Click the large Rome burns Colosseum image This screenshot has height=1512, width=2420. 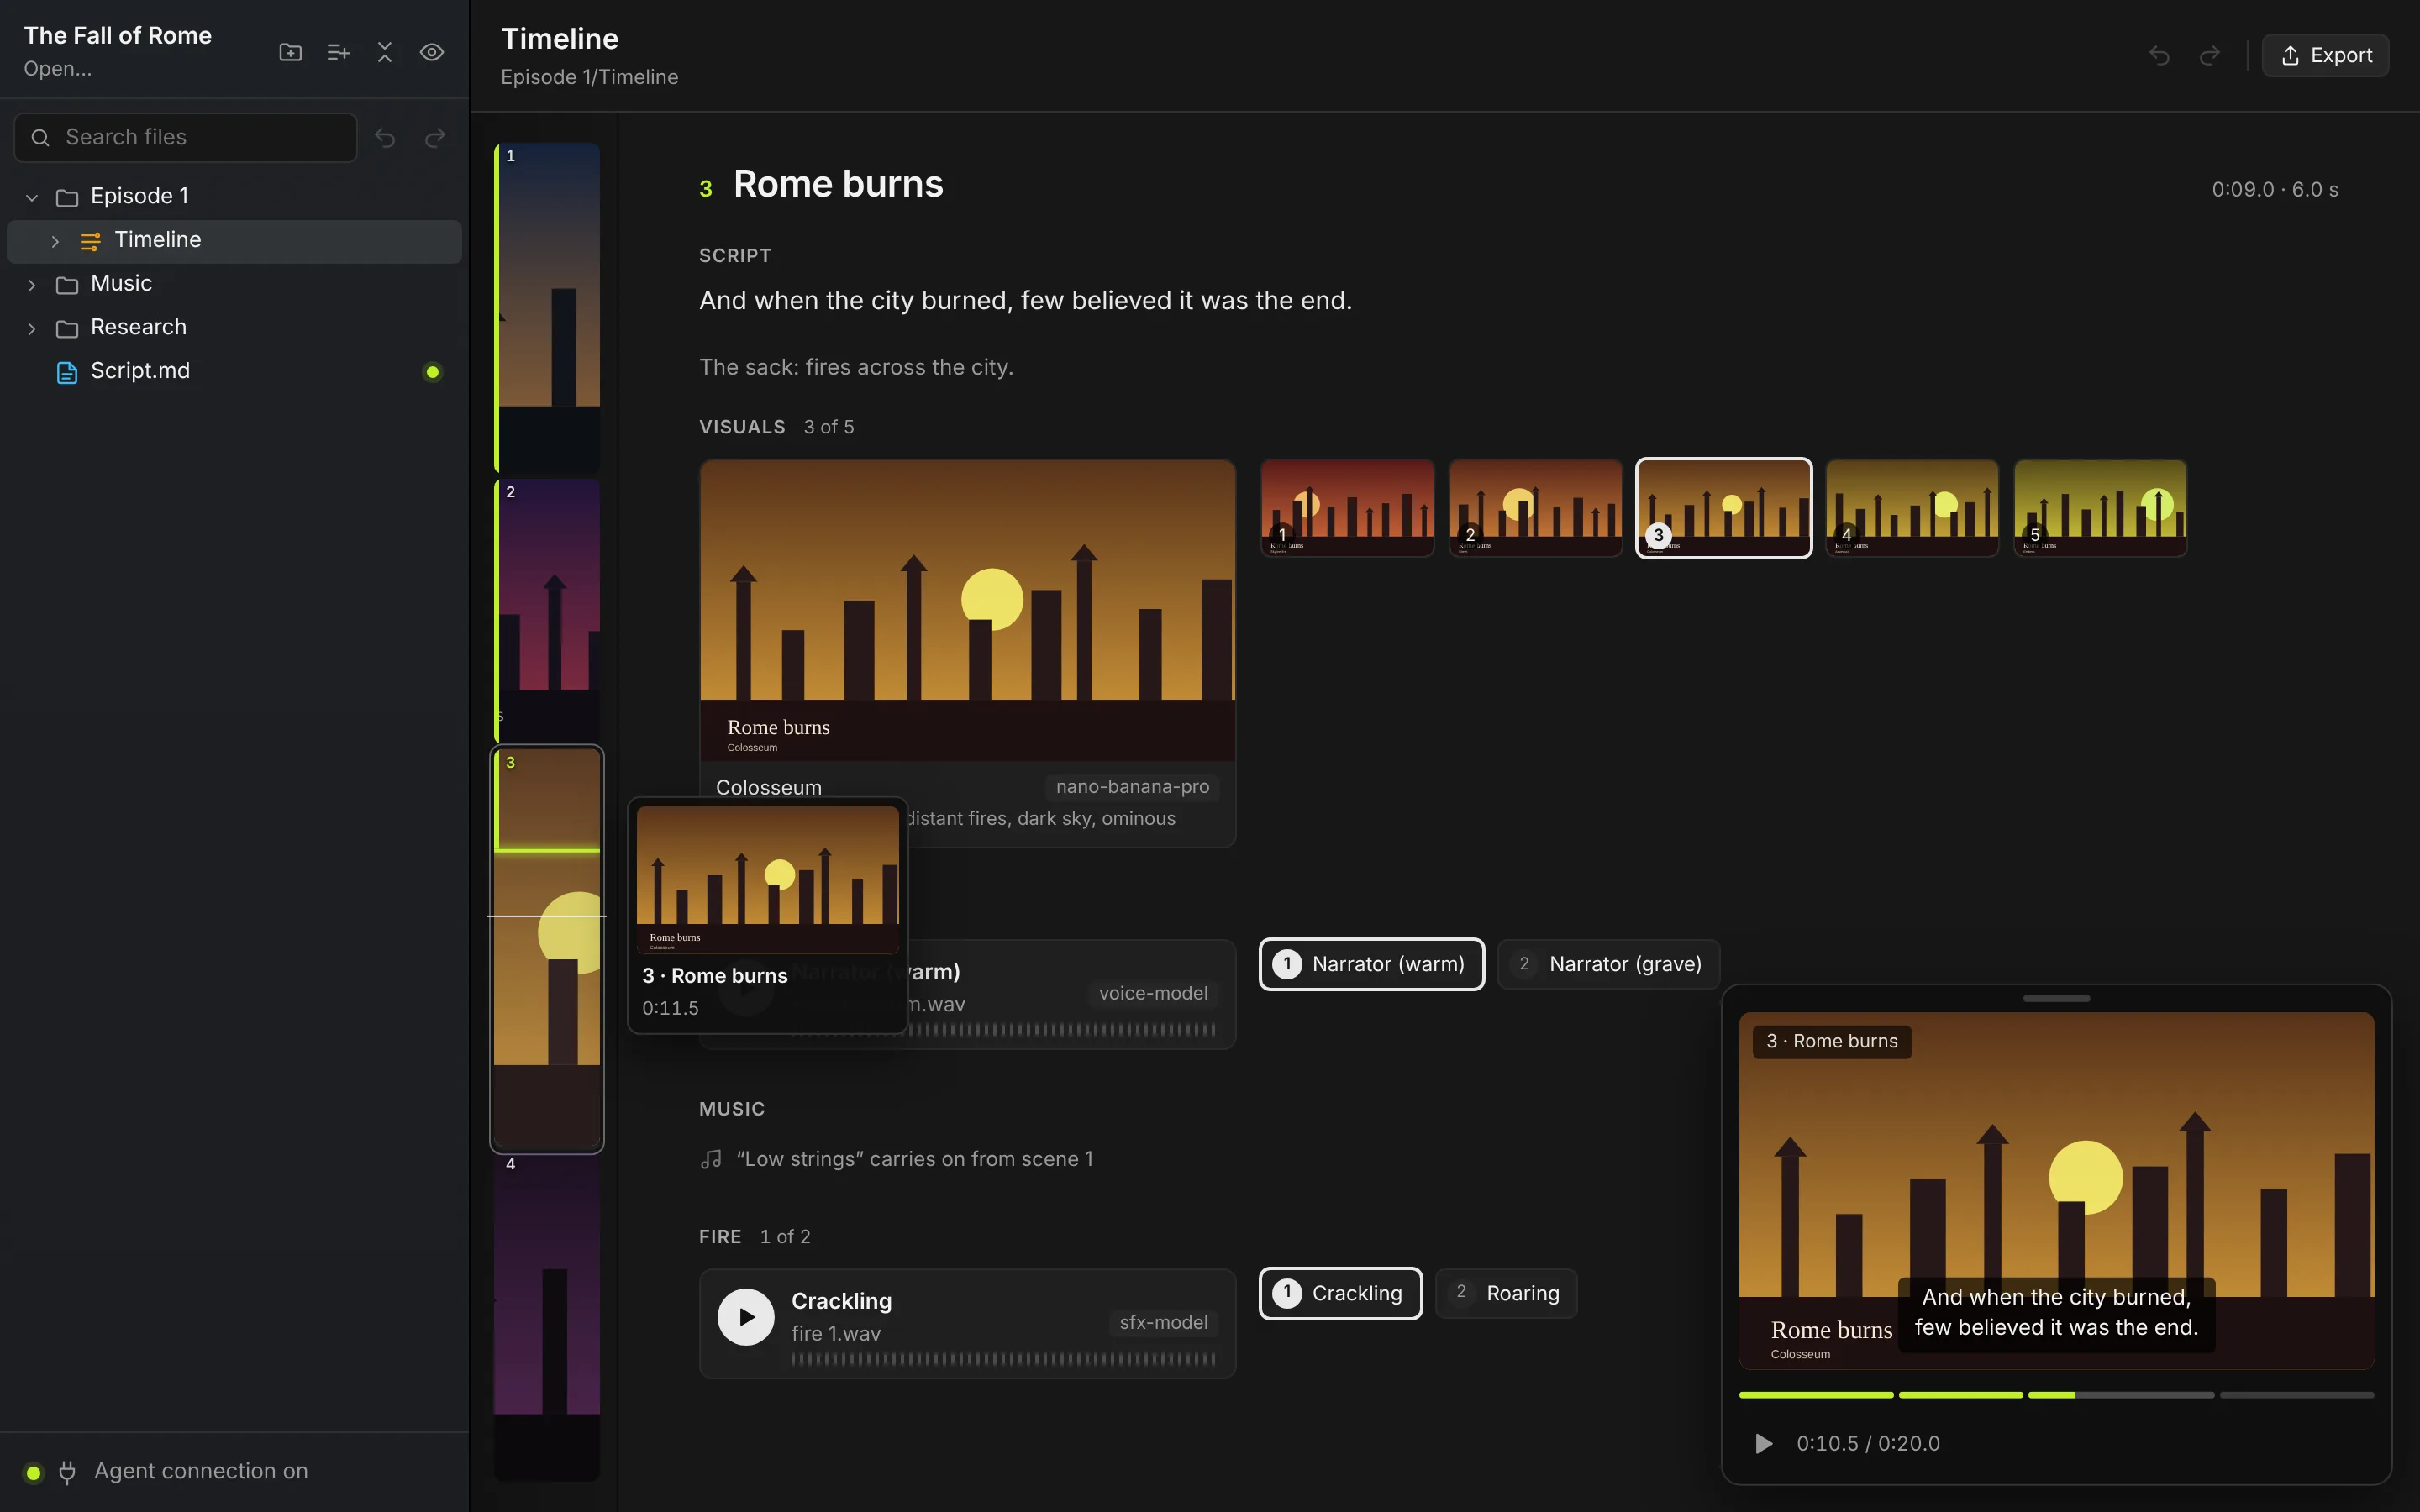[967, 610]
